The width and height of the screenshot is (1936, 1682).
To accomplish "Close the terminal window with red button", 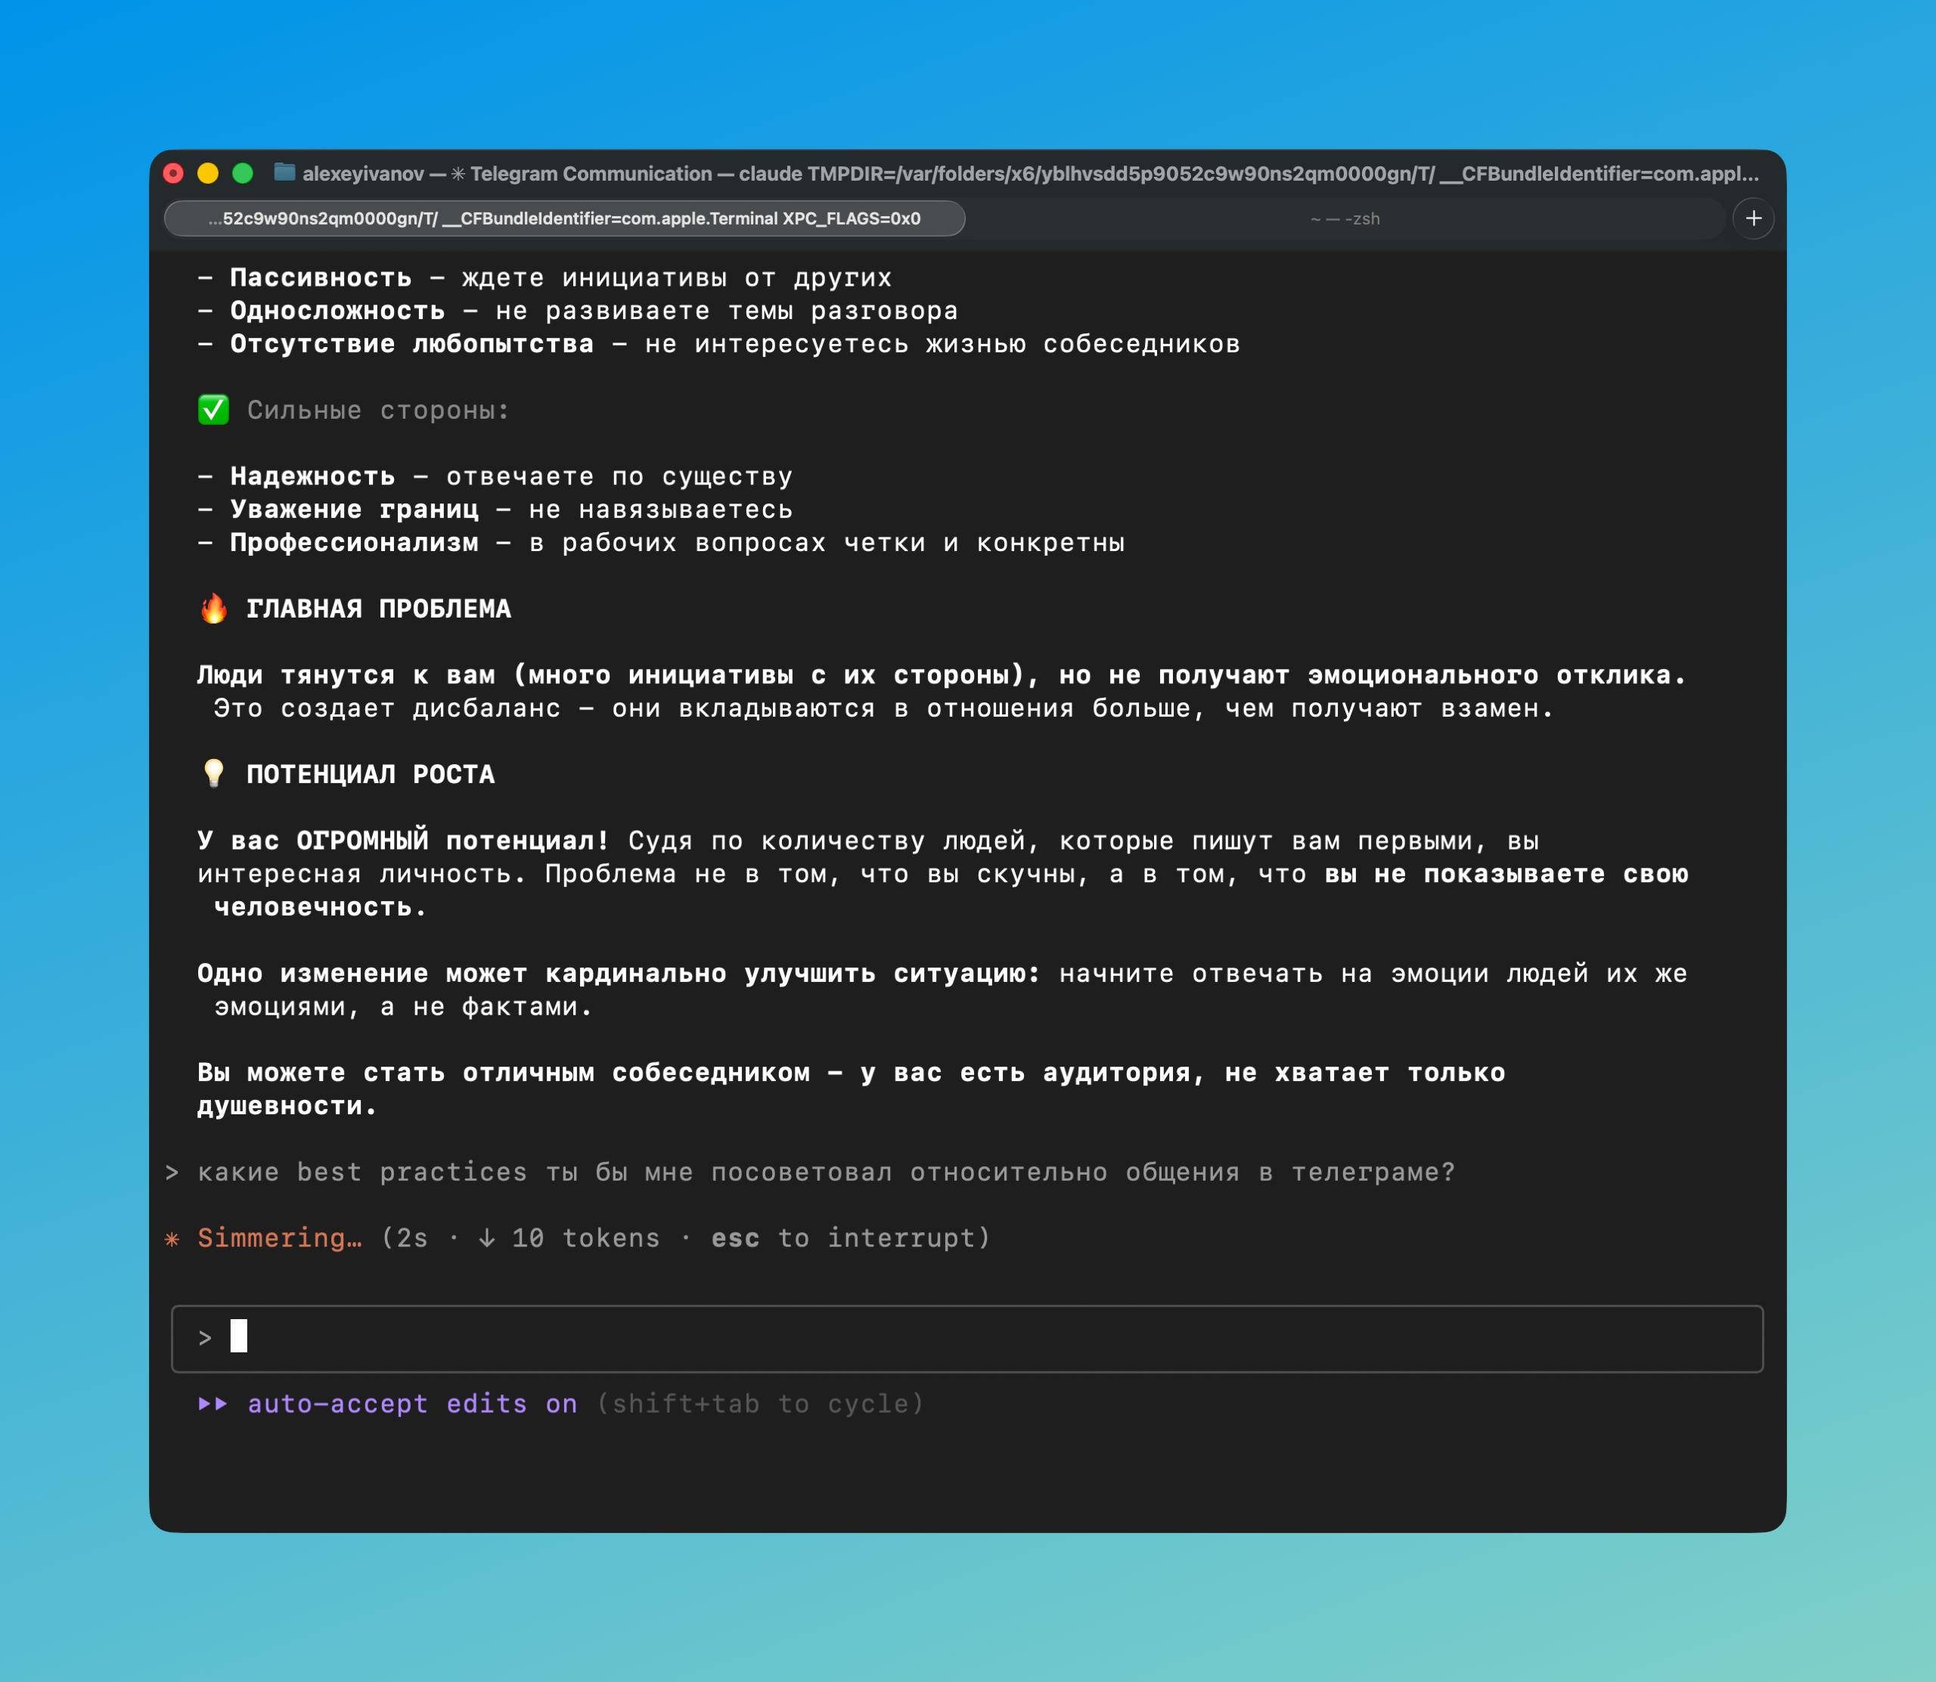I will click(x=174, y=174).
